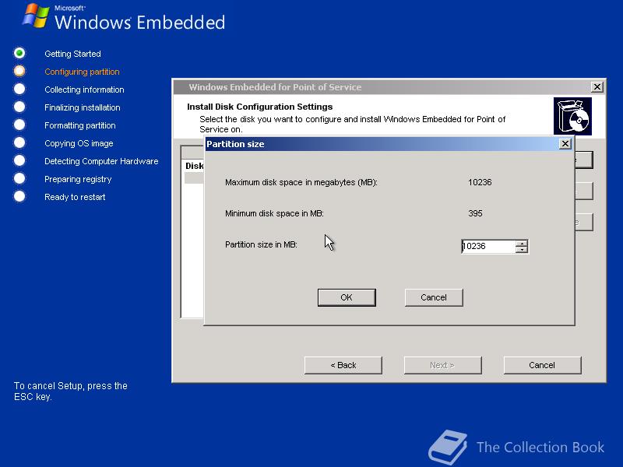Click 'To cancel Setup, press the ESC key' text
The width and height of the screenshot is (623, 467).
(71, 392)
